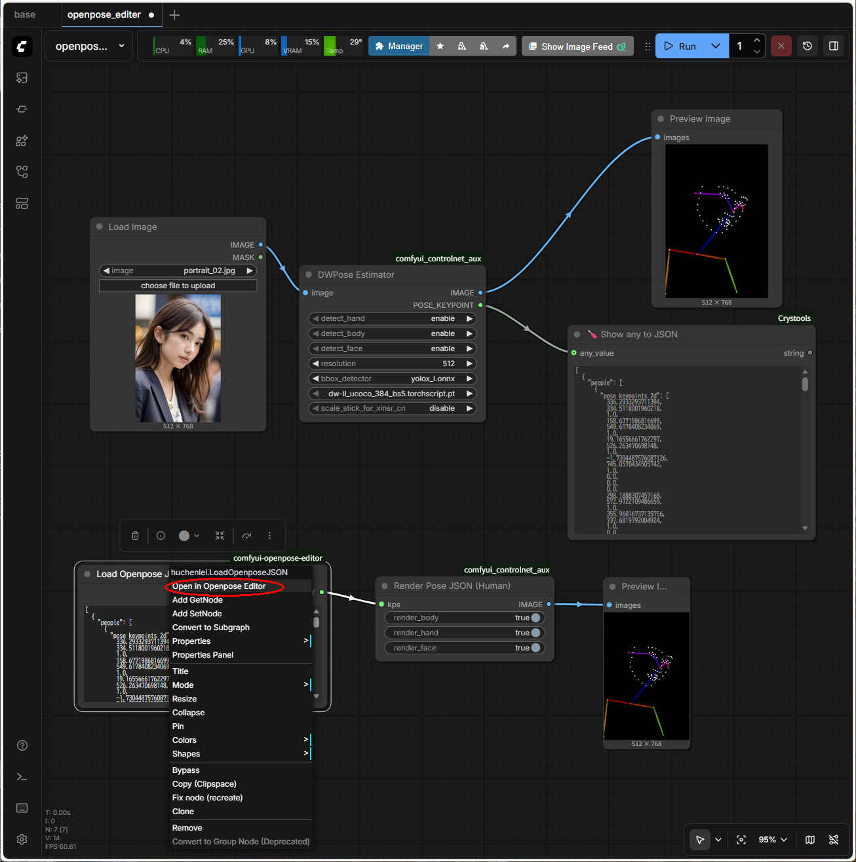Click the fit view icon at bottom right
856x862 pixels.
click(x=741, y=840)
